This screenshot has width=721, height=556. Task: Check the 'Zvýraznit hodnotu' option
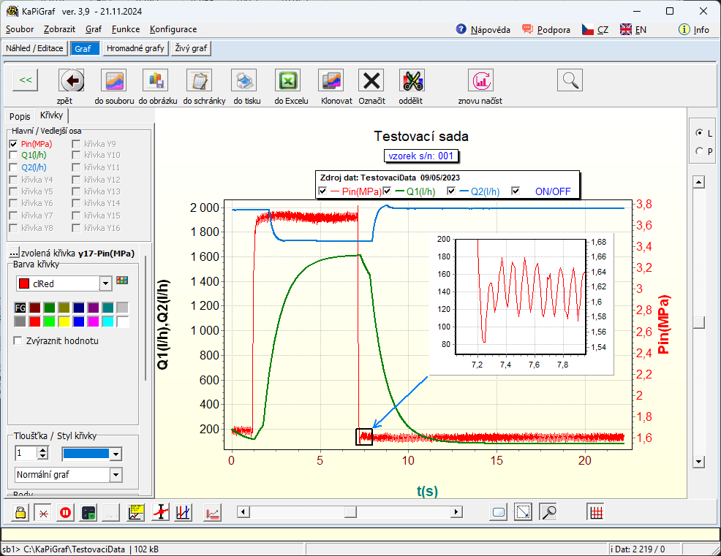(x=19, y=340)
